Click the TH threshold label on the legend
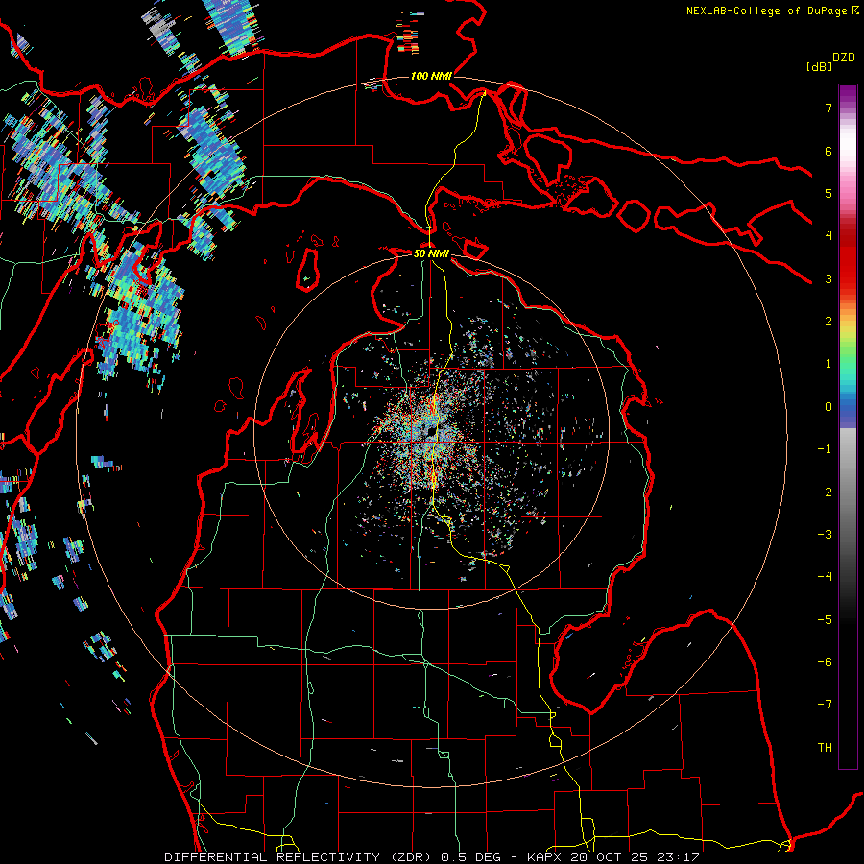Viewport: 864px width, 864px height. (825, 748)
